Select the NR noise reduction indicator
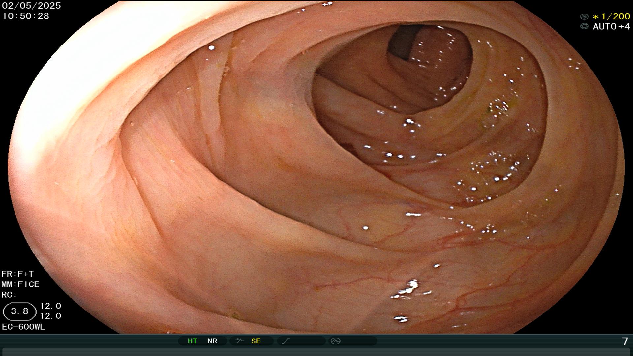 pyautogui.click(x=212, y=341)
